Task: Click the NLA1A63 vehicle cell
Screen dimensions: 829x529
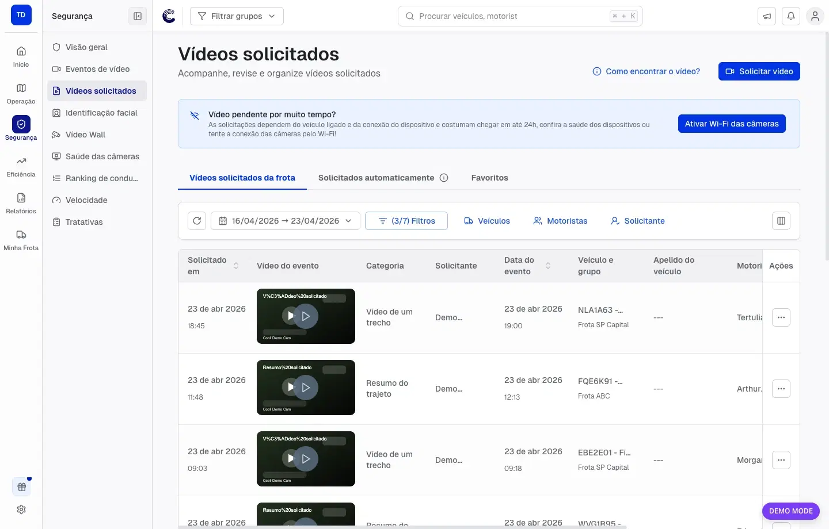Action: pyautogui.click(x=603, y=317)
